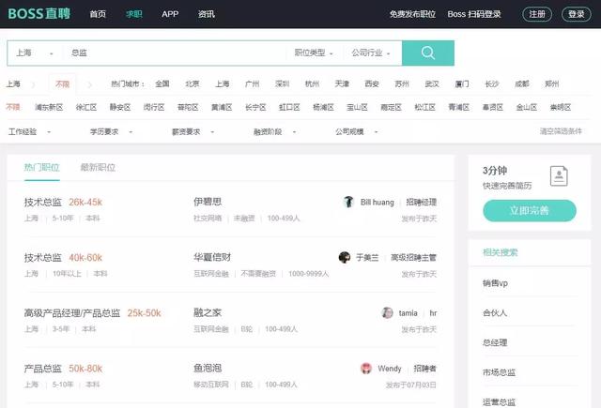Open APP in top navigation
This screenshot has width=601, height=408.
(x=170, y=14)
